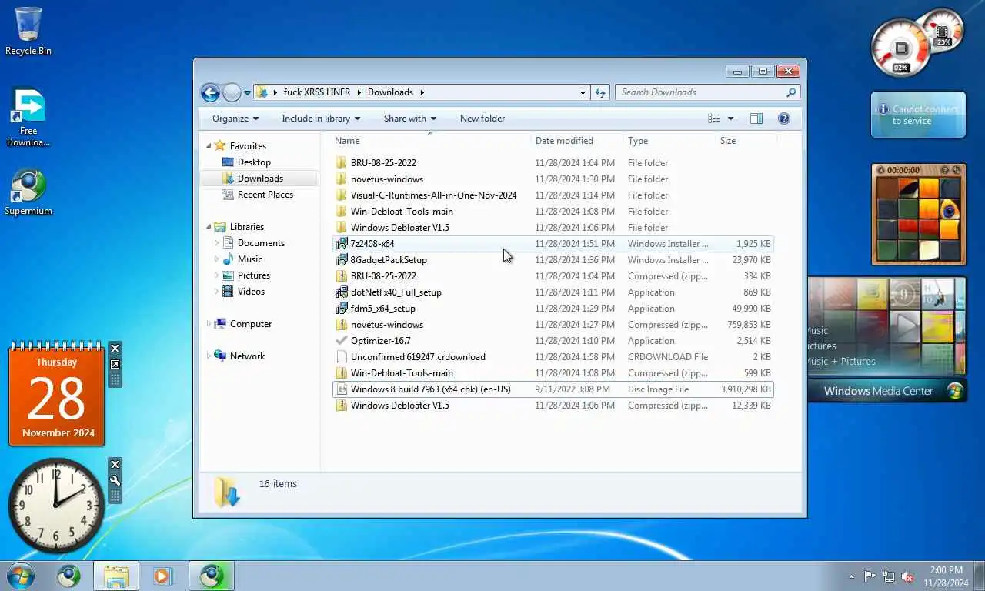Viewport: 985px width, 591px height.
Task: Select the 8GadgetPackSetup installer
Action: pos(553,260)
